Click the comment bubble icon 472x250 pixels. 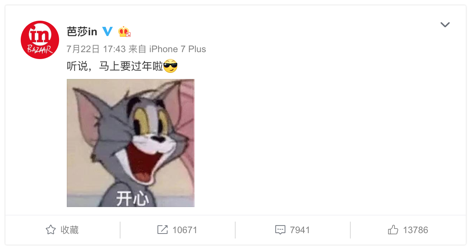[281, 230]
